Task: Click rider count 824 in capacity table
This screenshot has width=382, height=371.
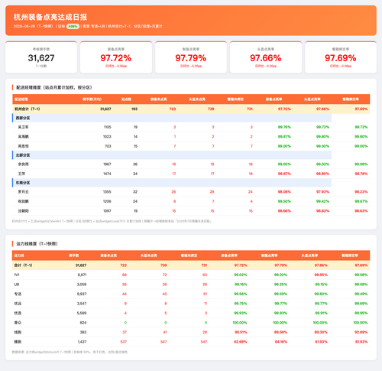Action: [83, 323]
